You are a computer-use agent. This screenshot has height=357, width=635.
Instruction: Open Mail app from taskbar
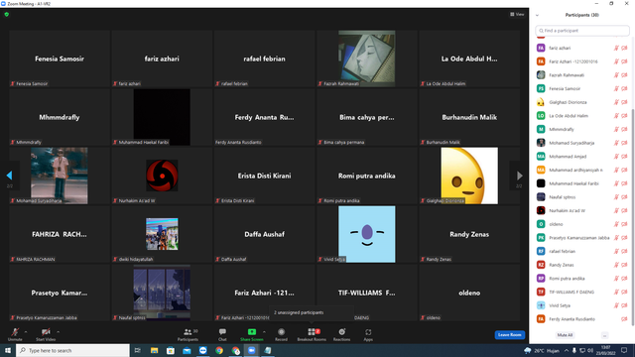(187, 350)
